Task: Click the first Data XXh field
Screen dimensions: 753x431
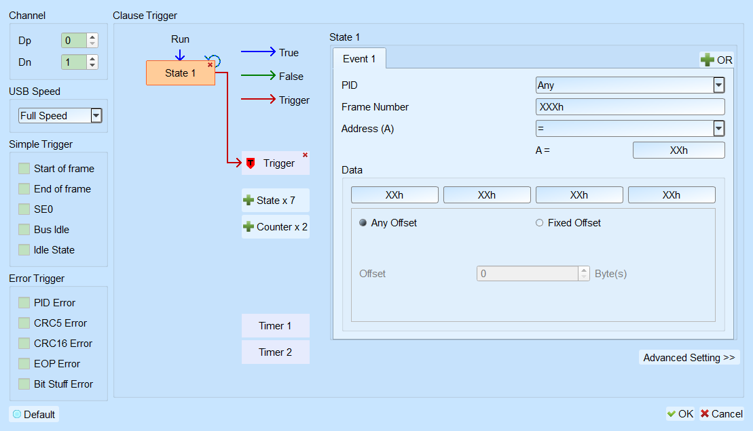Action: (394, 194)
